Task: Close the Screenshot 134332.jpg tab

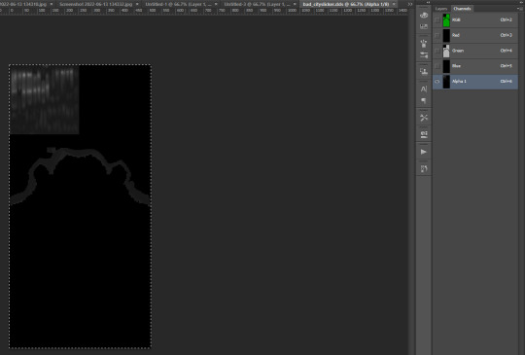Action: (x=137, y=4)
